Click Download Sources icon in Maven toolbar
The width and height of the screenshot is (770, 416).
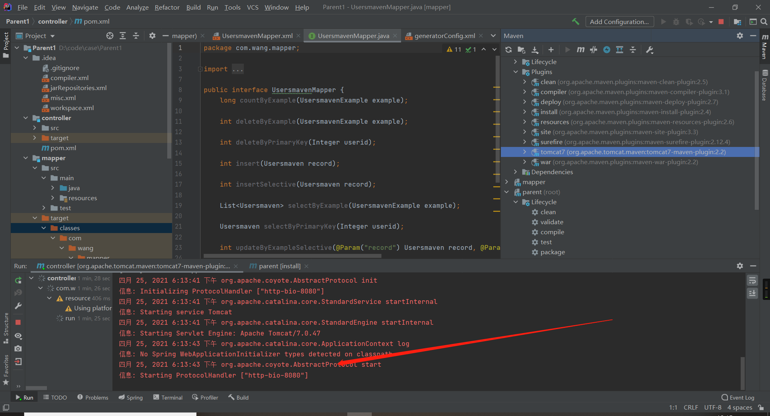(x=535, y=50)
